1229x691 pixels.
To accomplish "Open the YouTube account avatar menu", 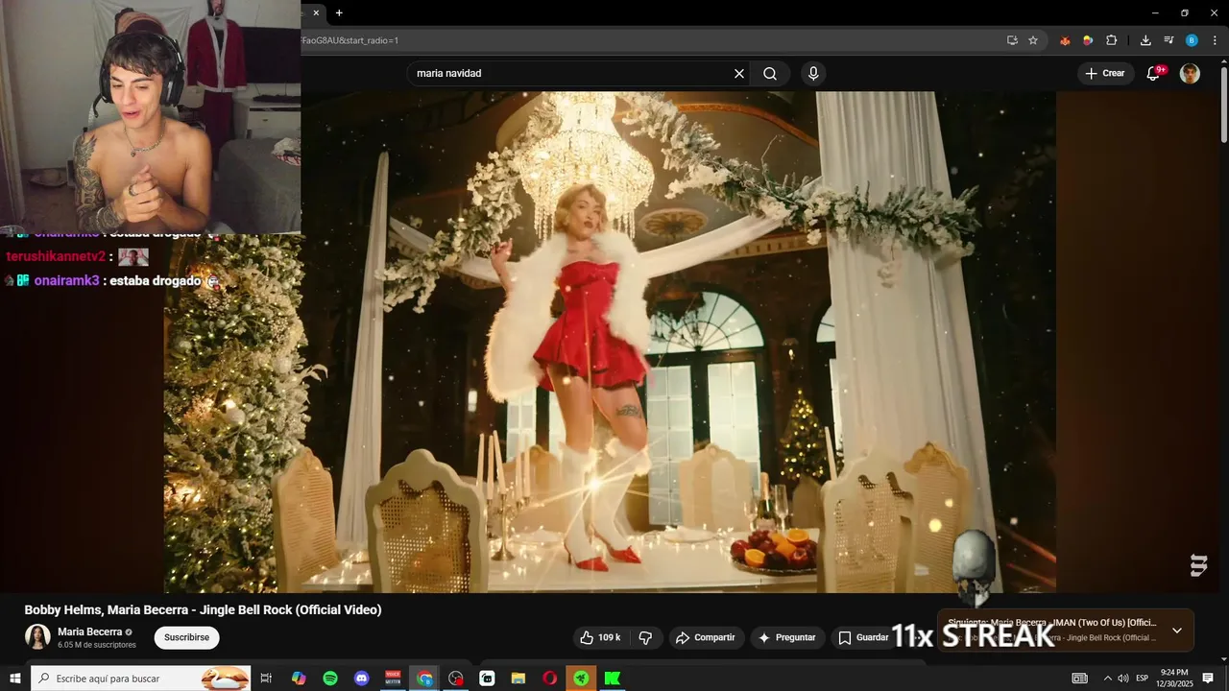I will pyautogui.click(x=1190, y=74).
